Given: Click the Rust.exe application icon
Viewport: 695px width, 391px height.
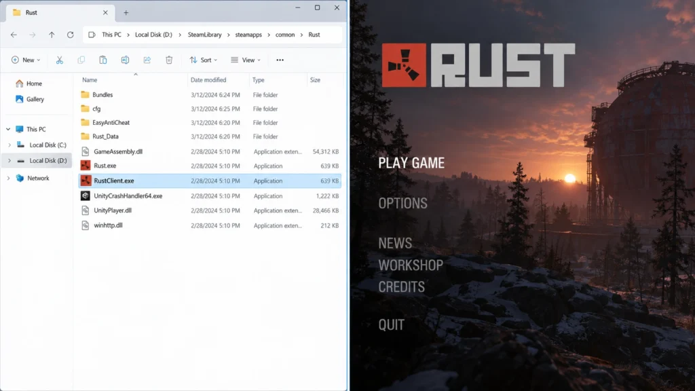Looking at the screenshot, I should pyautogui.click(x=86, y=166).
